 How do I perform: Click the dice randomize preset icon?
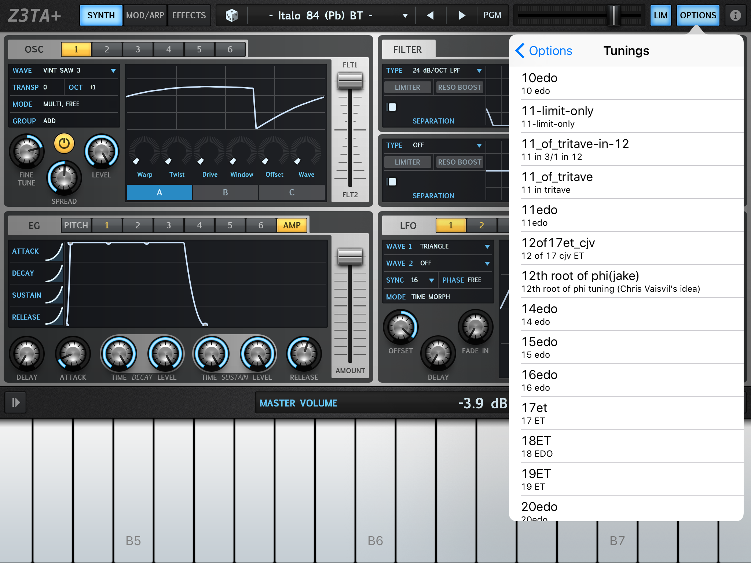click(231, 15)
